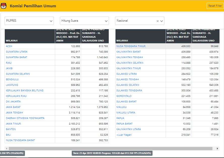224x158 pixels.
Task: Open the +Luar Negeri overseas results
Action: 124,135
